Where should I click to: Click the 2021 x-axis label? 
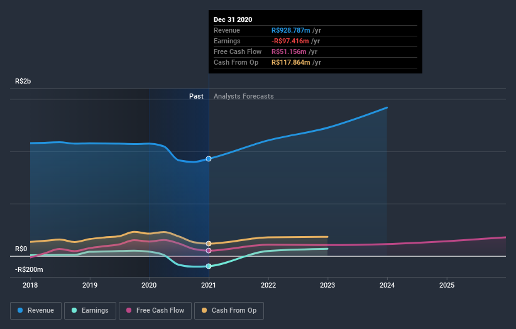[209, 285]
